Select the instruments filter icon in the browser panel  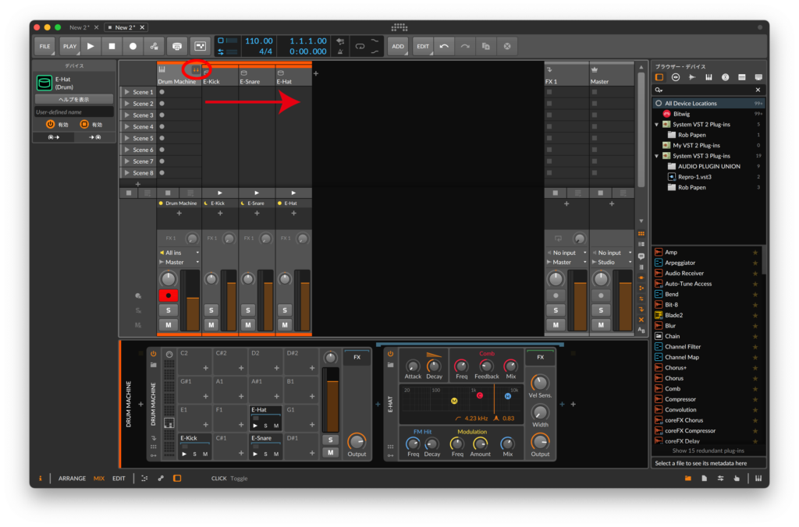click(x=710, y=76)
